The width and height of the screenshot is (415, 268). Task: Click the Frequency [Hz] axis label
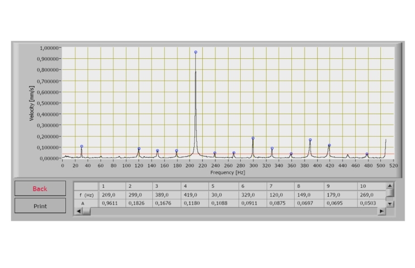click(x=228, y=172)
